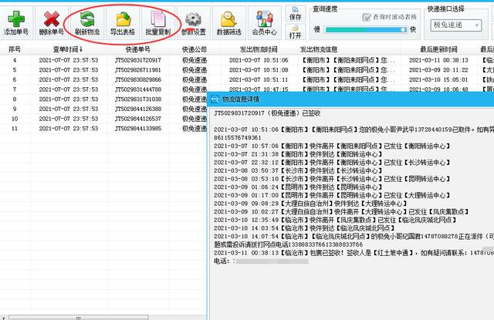
Task: Select tracking number JT5029844133985
Action: point(138,128)
